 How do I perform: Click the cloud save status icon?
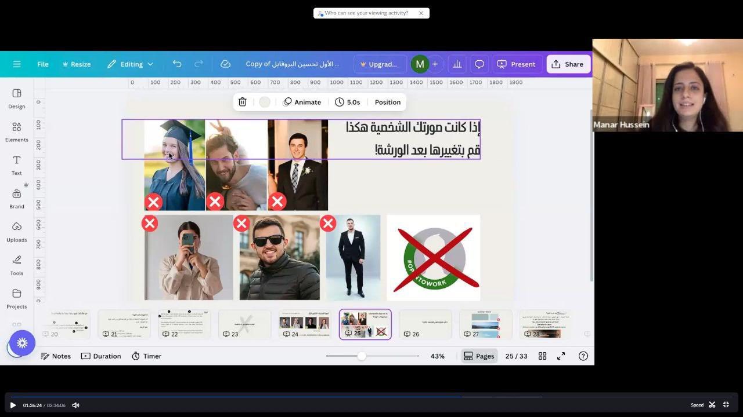point(225,64)
